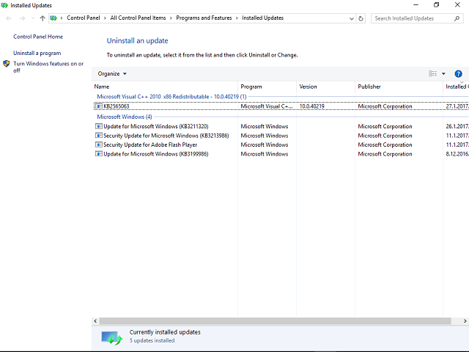Expand chevron after Control Panel breadcrumb
The image size is (469, 352).
point(105,18)
